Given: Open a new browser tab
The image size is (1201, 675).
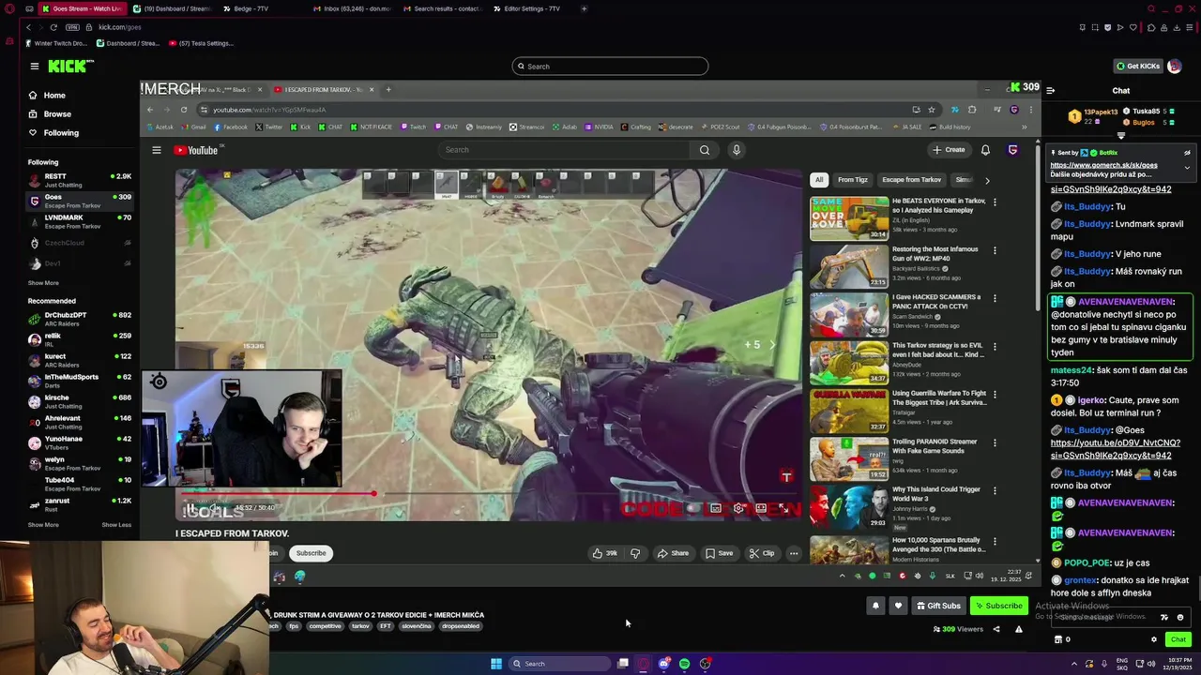Looking at the screenshot, I should [x=584, y=8].
